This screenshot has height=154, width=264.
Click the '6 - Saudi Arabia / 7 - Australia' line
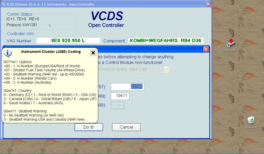point(33,103)
